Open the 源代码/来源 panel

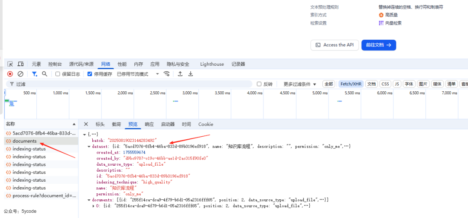(x=81, y=64)
